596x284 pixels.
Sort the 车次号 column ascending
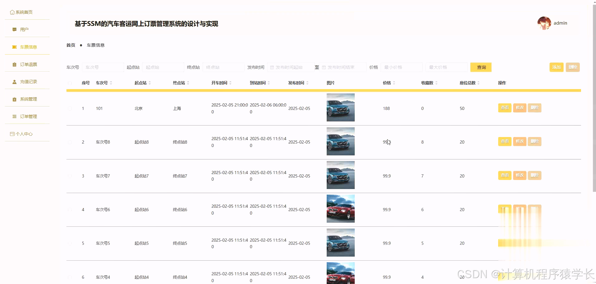click(111, 81)
